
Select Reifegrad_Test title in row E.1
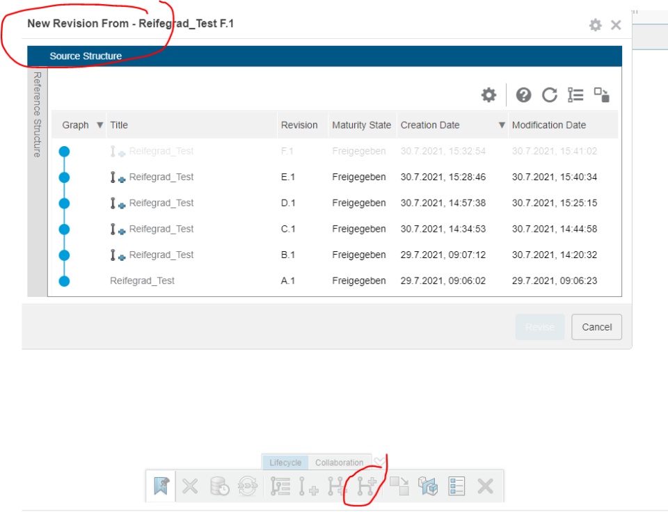pos(161,177)
